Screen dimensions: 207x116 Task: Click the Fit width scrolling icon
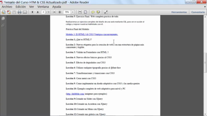(x=80, y=12)
